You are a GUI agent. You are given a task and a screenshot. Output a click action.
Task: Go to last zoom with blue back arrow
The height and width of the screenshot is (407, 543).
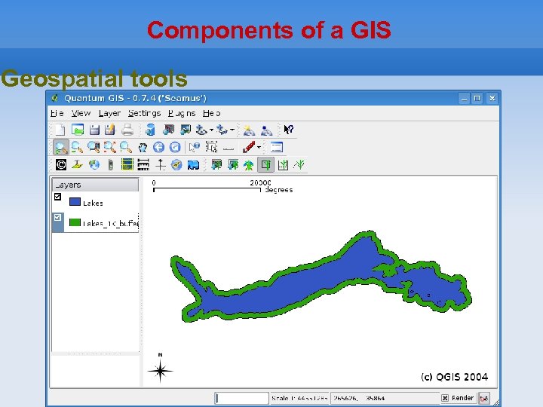click(158, 148)
